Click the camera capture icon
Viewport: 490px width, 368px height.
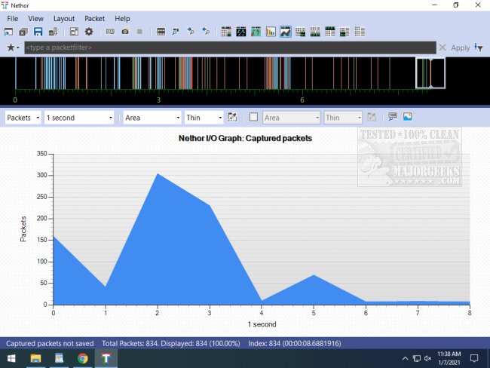(x=124, y=32)
